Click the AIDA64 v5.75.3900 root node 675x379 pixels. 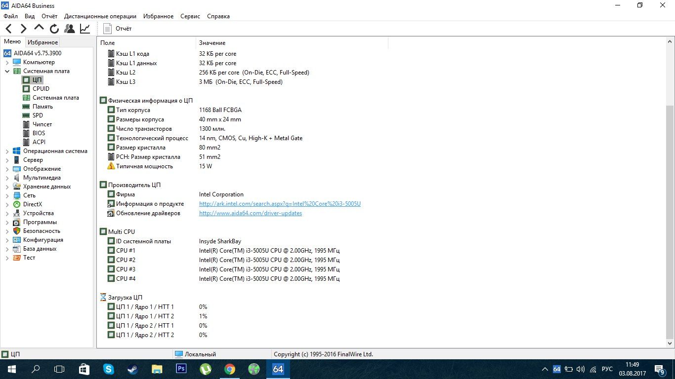38,53
